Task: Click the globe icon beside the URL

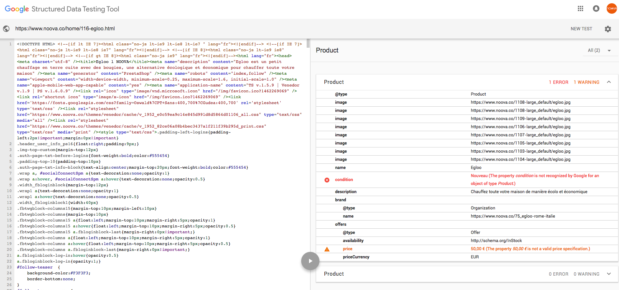Action: pos(6,29)
